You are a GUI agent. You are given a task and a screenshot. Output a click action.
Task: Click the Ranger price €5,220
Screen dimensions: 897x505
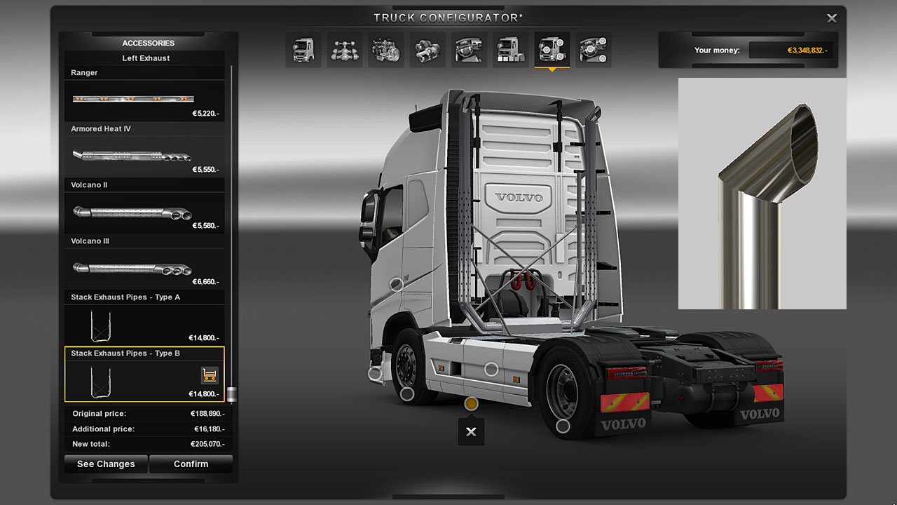pyautogui.click(x=206, y=113)
